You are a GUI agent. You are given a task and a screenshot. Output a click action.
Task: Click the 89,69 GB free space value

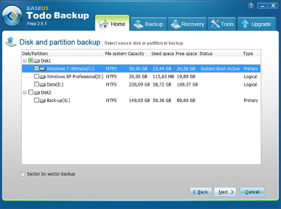click(186, 101)
